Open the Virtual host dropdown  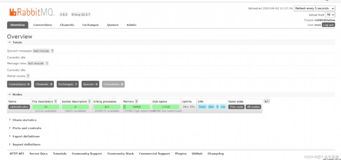click(330, 15)
